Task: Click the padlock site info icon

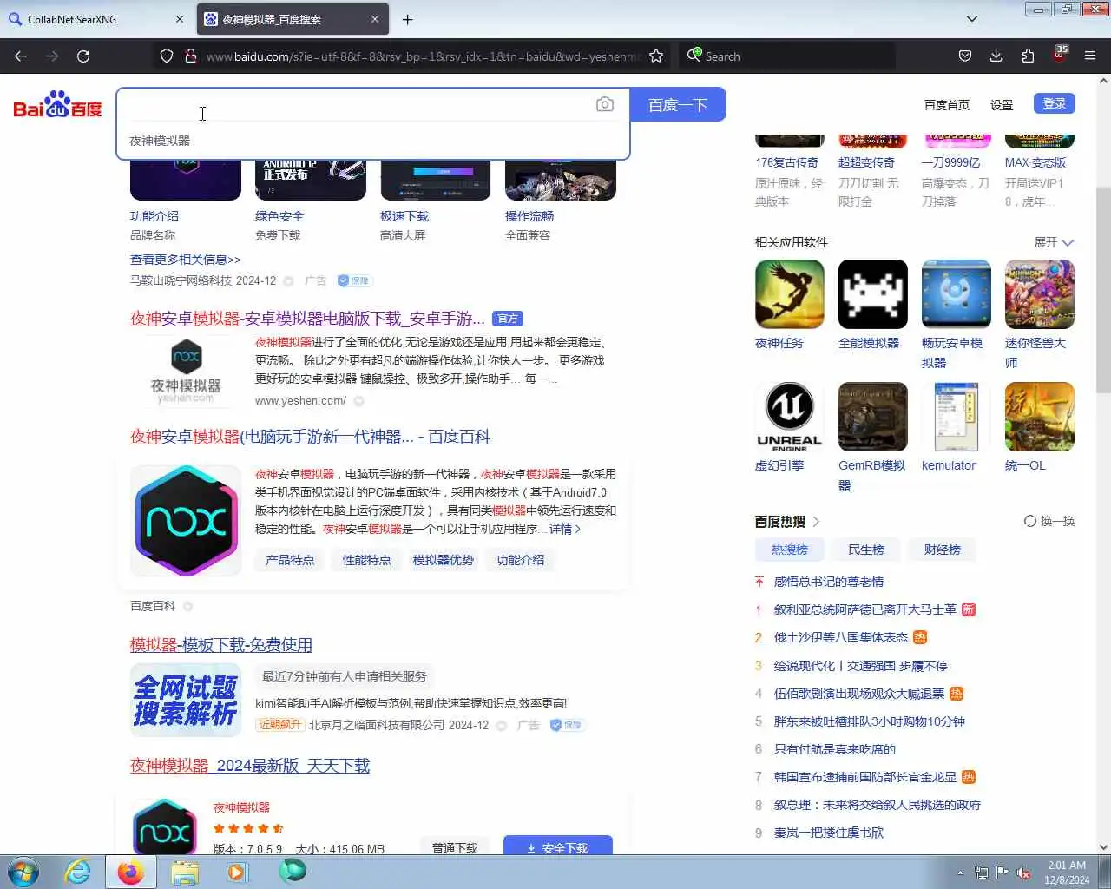Action: pyautogui.click(x=190, y=56)
